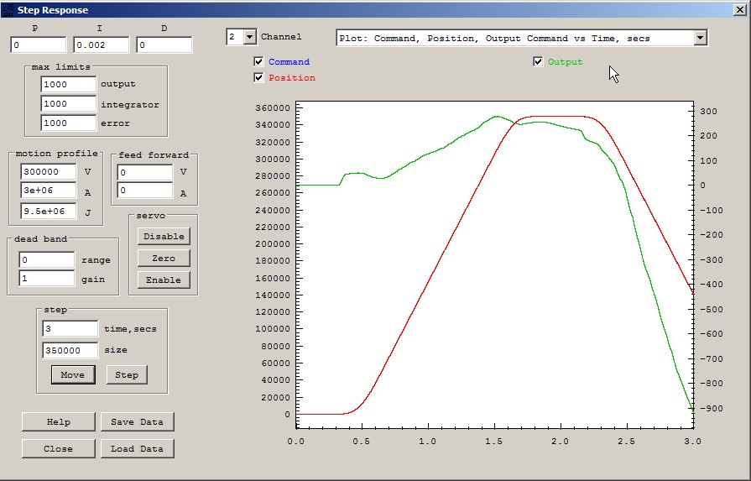Click the Step Response title bar icon
The height and width of the screenshot is (481, 751).
pos(8,10)
